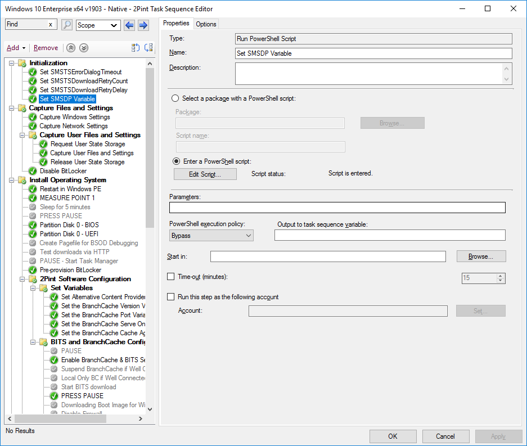Click folder icon of Initialization group
This screenshot has width=527, height=446.
(x=22, y=63)
